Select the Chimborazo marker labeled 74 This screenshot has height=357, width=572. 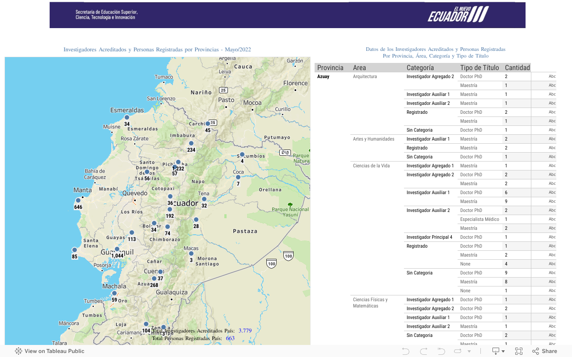point(168,227)
